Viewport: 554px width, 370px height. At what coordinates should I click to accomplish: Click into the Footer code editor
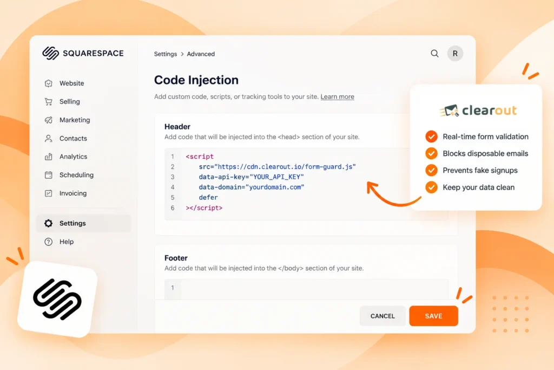point(306,289)
